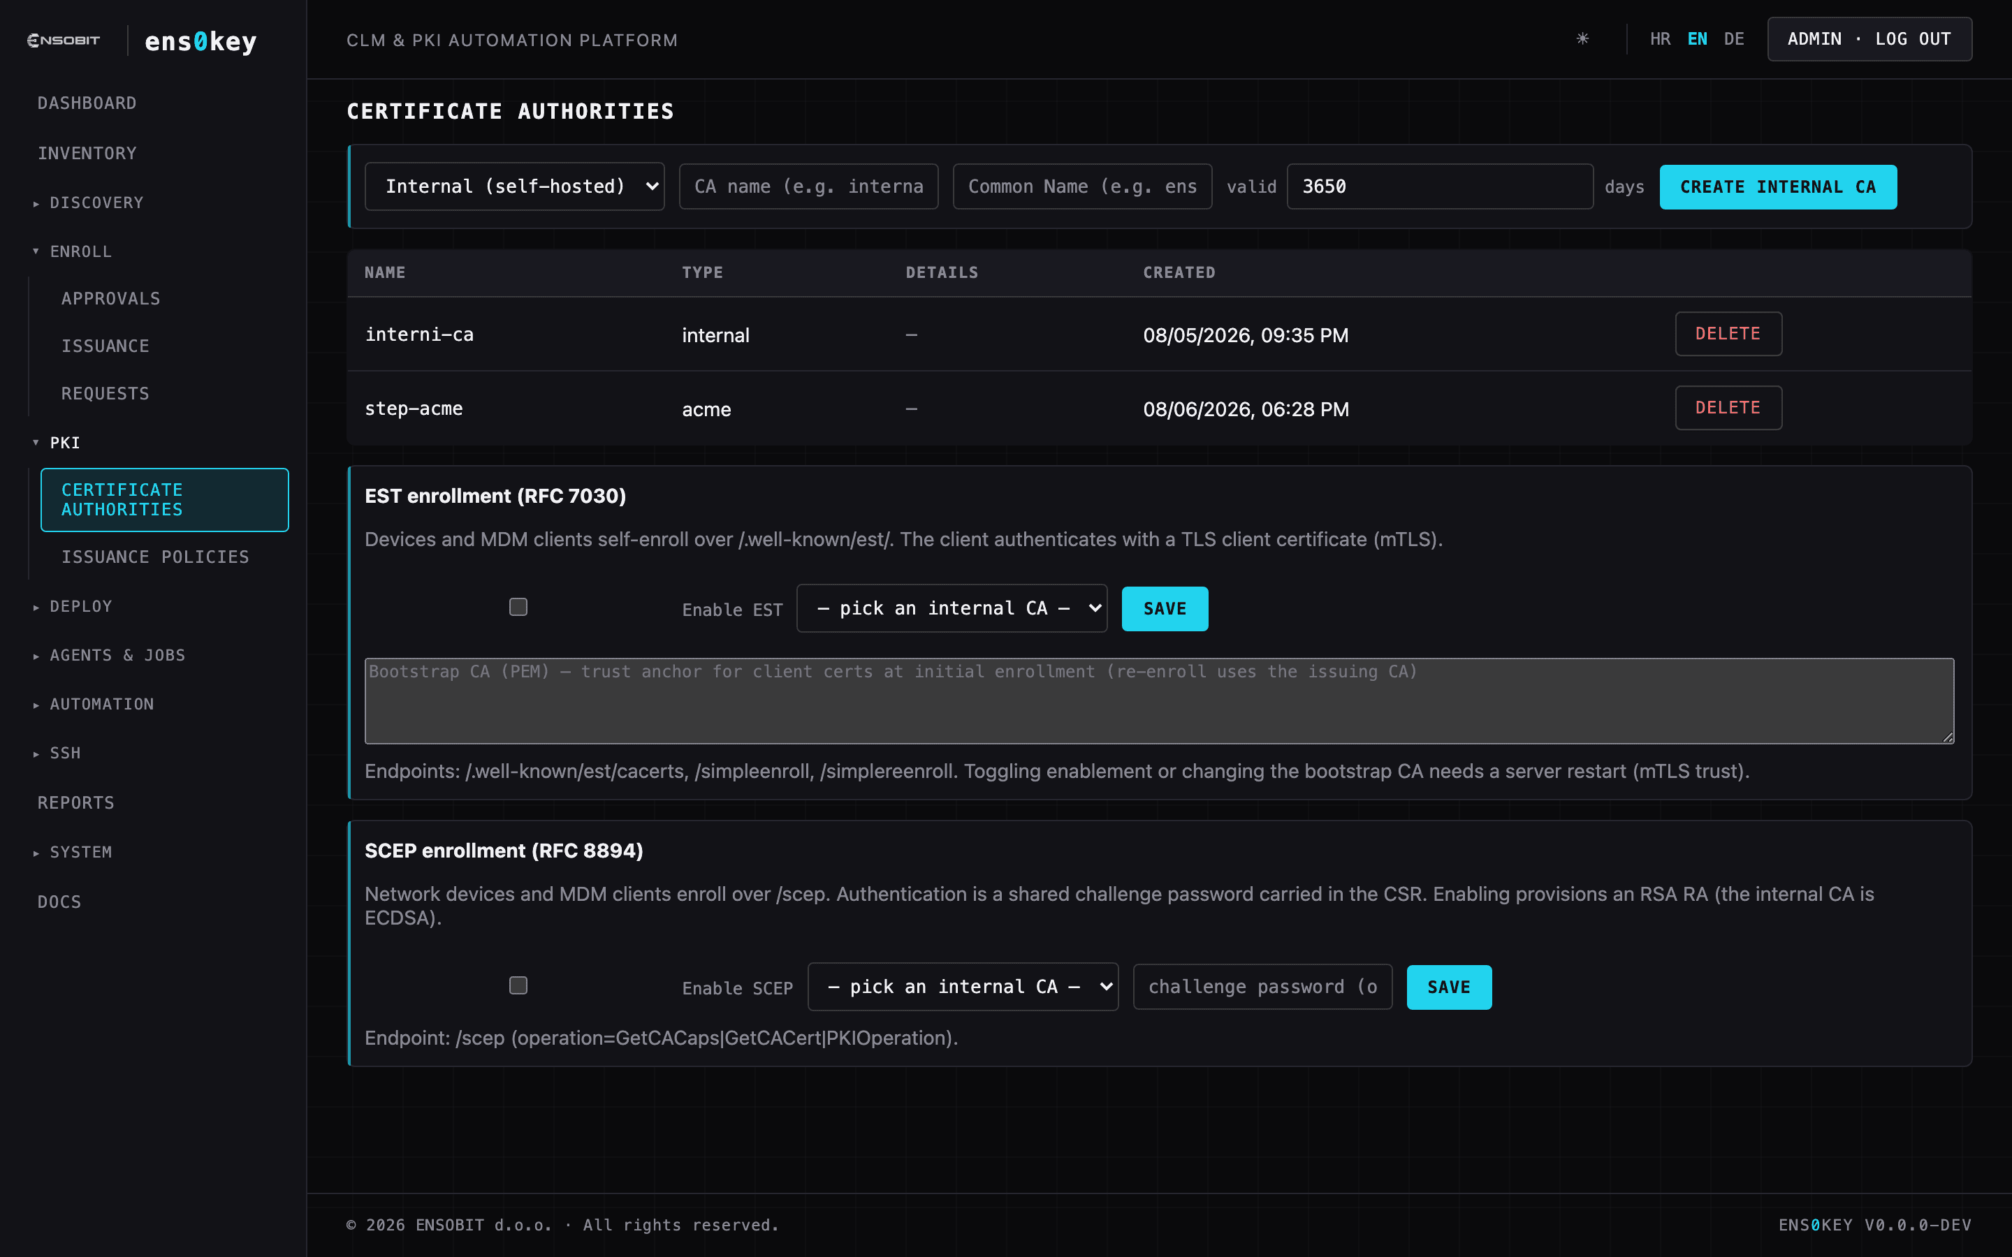Image resolution: width=2012 pixels, height=1257 pixels.
Task: Toggle the light/dark theme sun icon
Action: (1582, 39)
